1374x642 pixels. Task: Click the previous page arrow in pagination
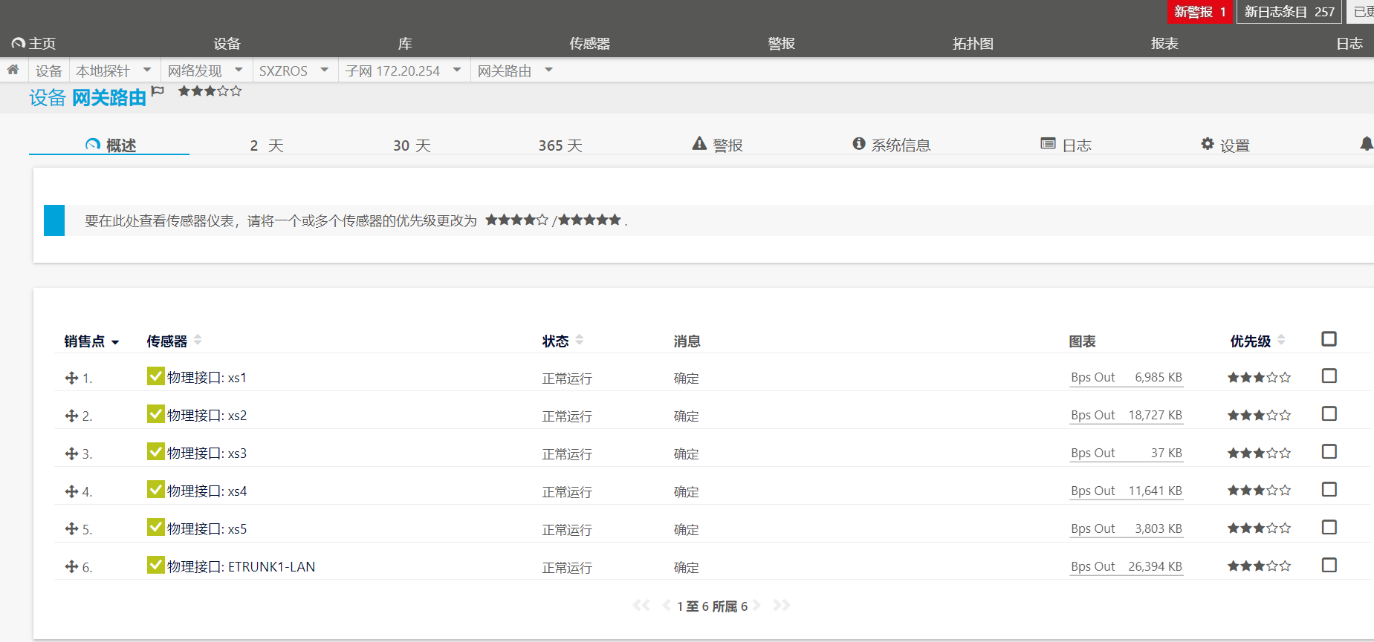(x=667, y=606)
